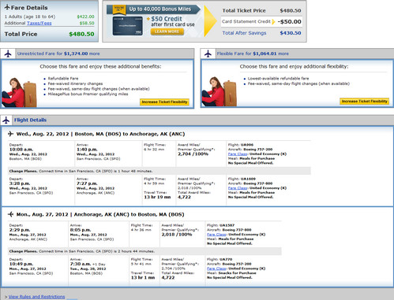Click the airplane icon beside Flexible Fare header
The image size is (394, 300).
[x=208, y=54]
